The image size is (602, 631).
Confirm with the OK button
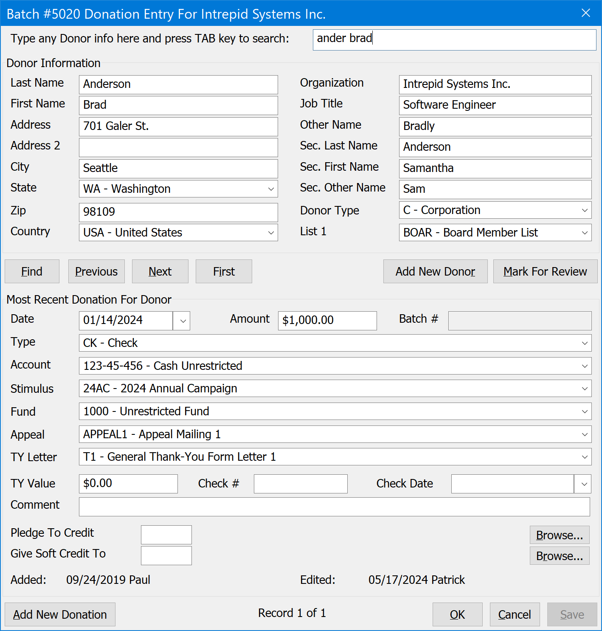click(x=458, y=614)
